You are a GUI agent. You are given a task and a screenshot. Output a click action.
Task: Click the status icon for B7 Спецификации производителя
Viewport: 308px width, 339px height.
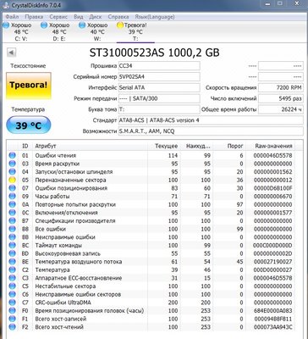(12, 221)
